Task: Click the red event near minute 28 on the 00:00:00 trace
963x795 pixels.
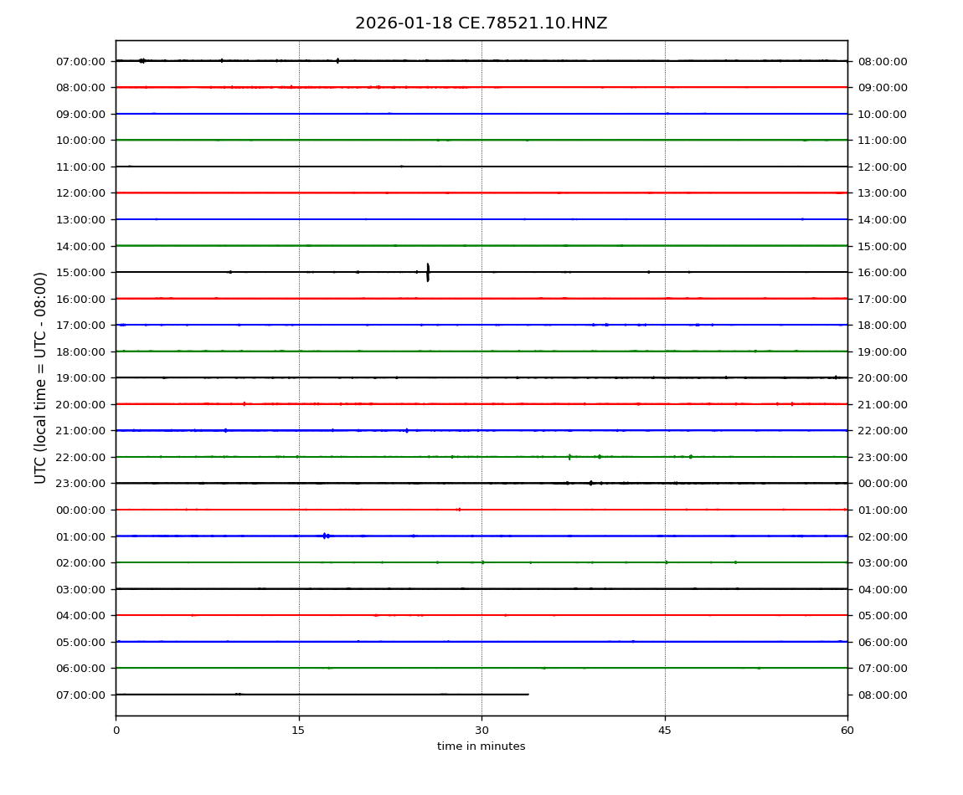Action: 458,510
